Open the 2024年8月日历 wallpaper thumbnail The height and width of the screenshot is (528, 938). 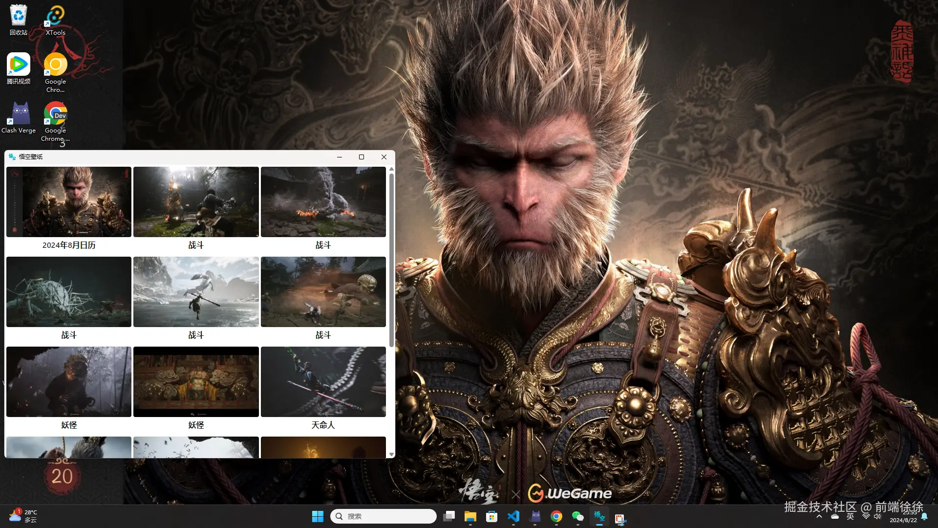pos(69,202)
